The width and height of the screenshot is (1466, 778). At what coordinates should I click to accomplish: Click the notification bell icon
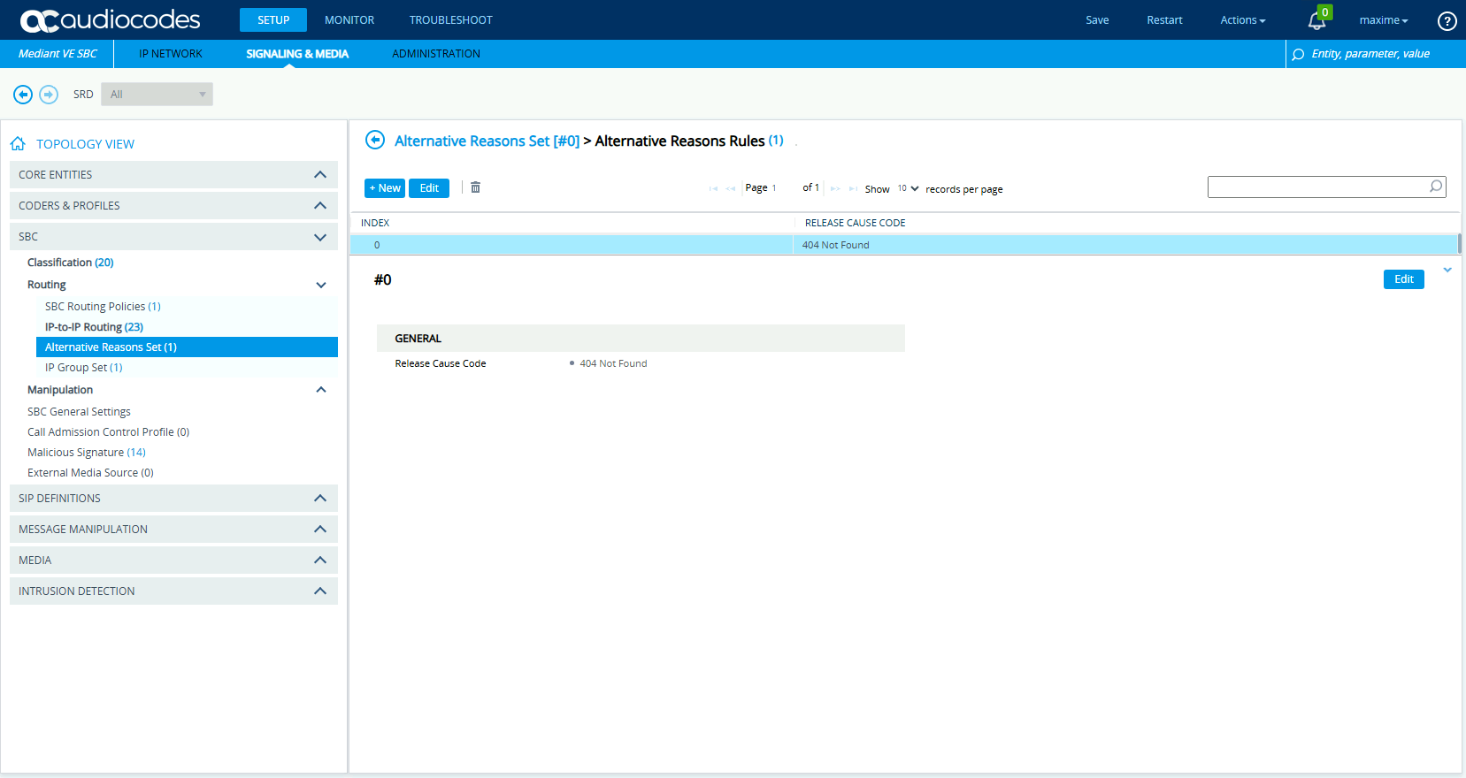1316,20
